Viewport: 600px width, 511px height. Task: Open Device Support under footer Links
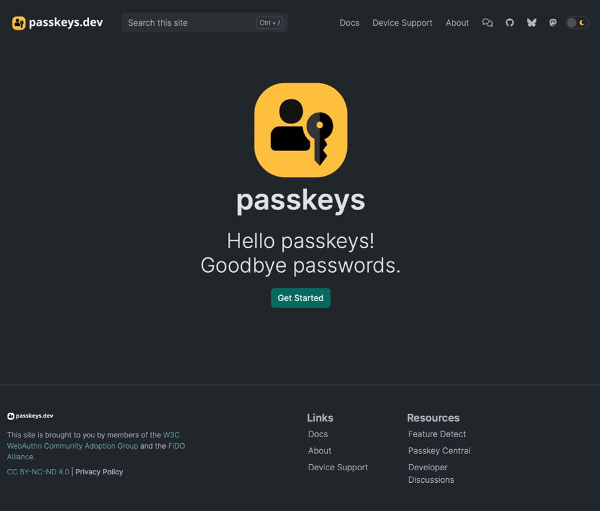338,467
